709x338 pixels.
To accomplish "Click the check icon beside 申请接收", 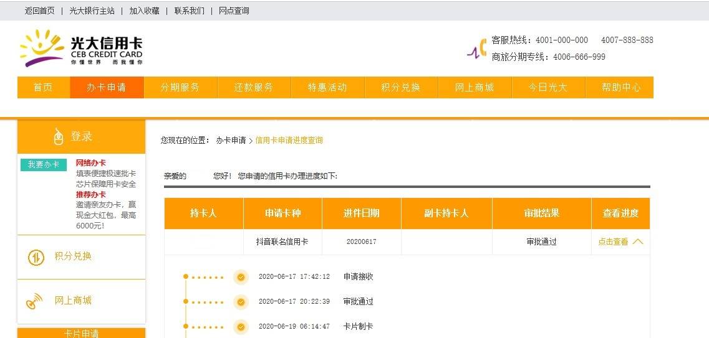I will click(x=241, y=276).
